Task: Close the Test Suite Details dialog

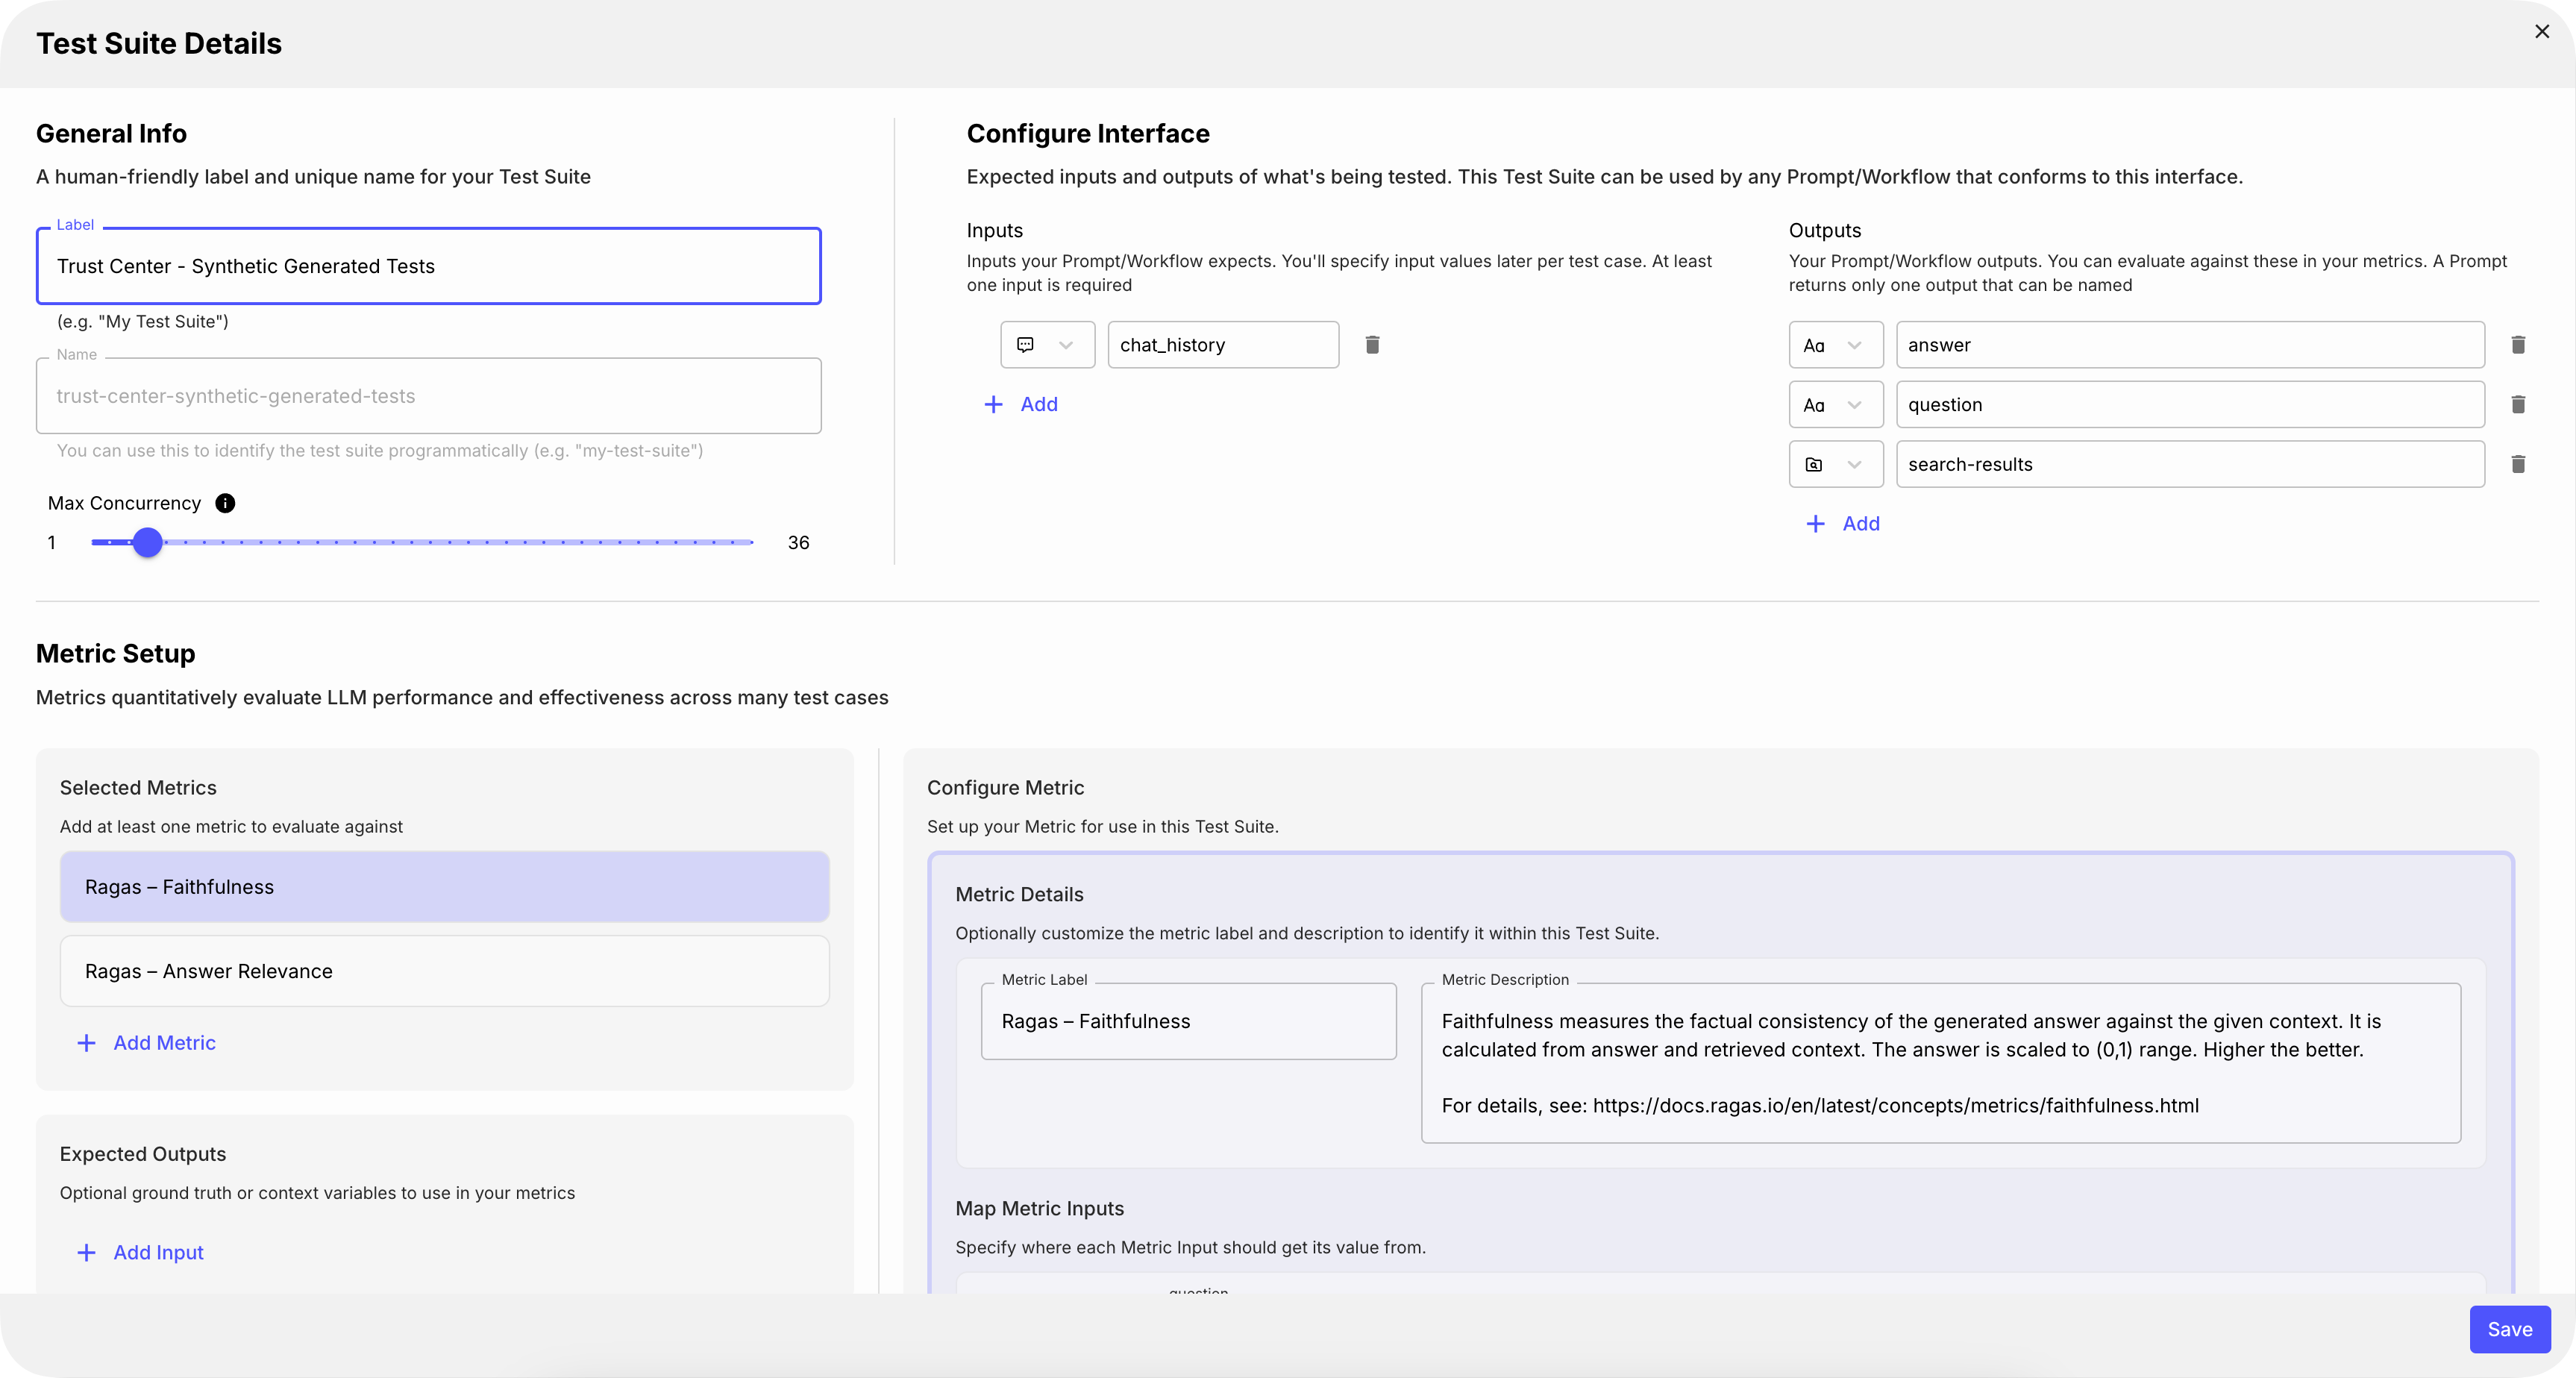Action: click(x=2541, y=32)
